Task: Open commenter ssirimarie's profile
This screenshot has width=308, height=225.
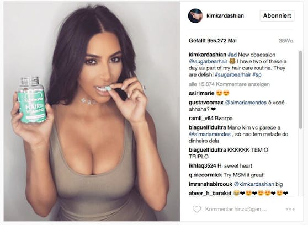Action: pos(201,93)
